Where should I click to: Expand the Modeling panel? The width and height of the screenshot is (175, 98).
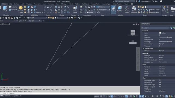pos(7,15)
